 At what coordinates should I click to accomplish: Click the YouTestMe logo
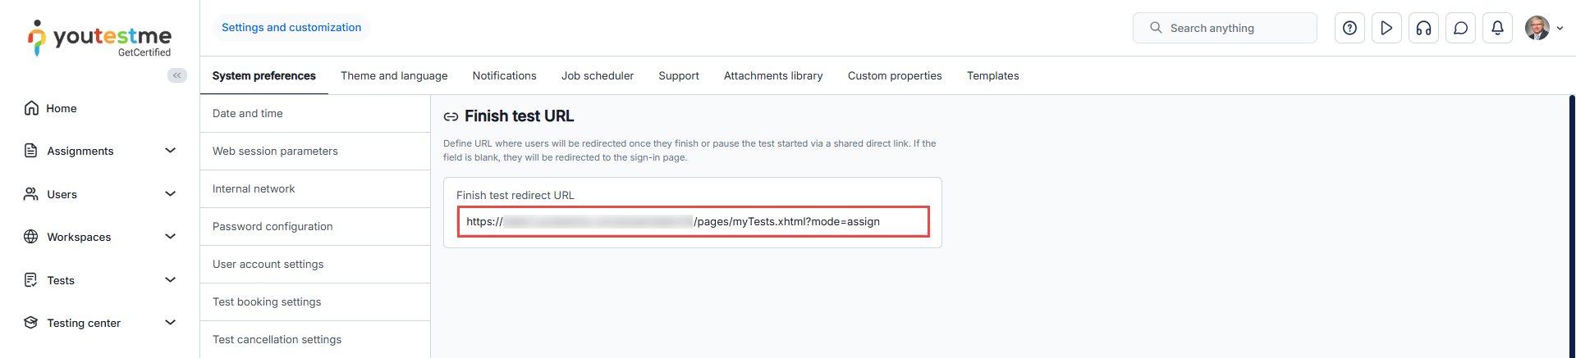(x=99, y=38)
